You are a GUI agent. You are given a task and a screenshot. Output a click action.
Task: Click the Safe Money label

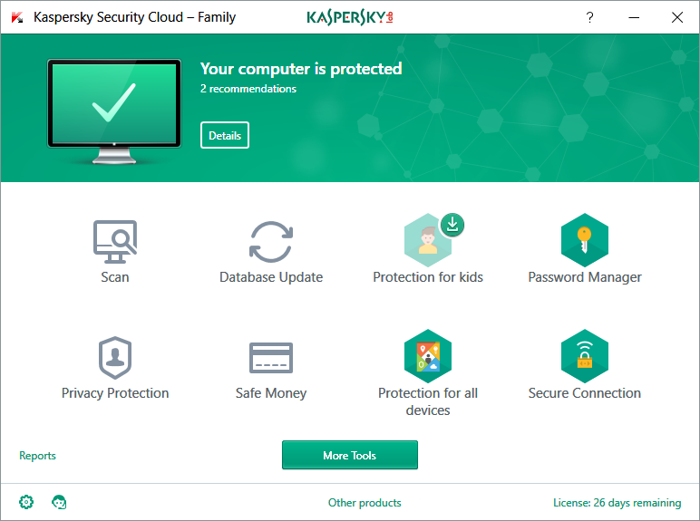[x=271, y=393]
